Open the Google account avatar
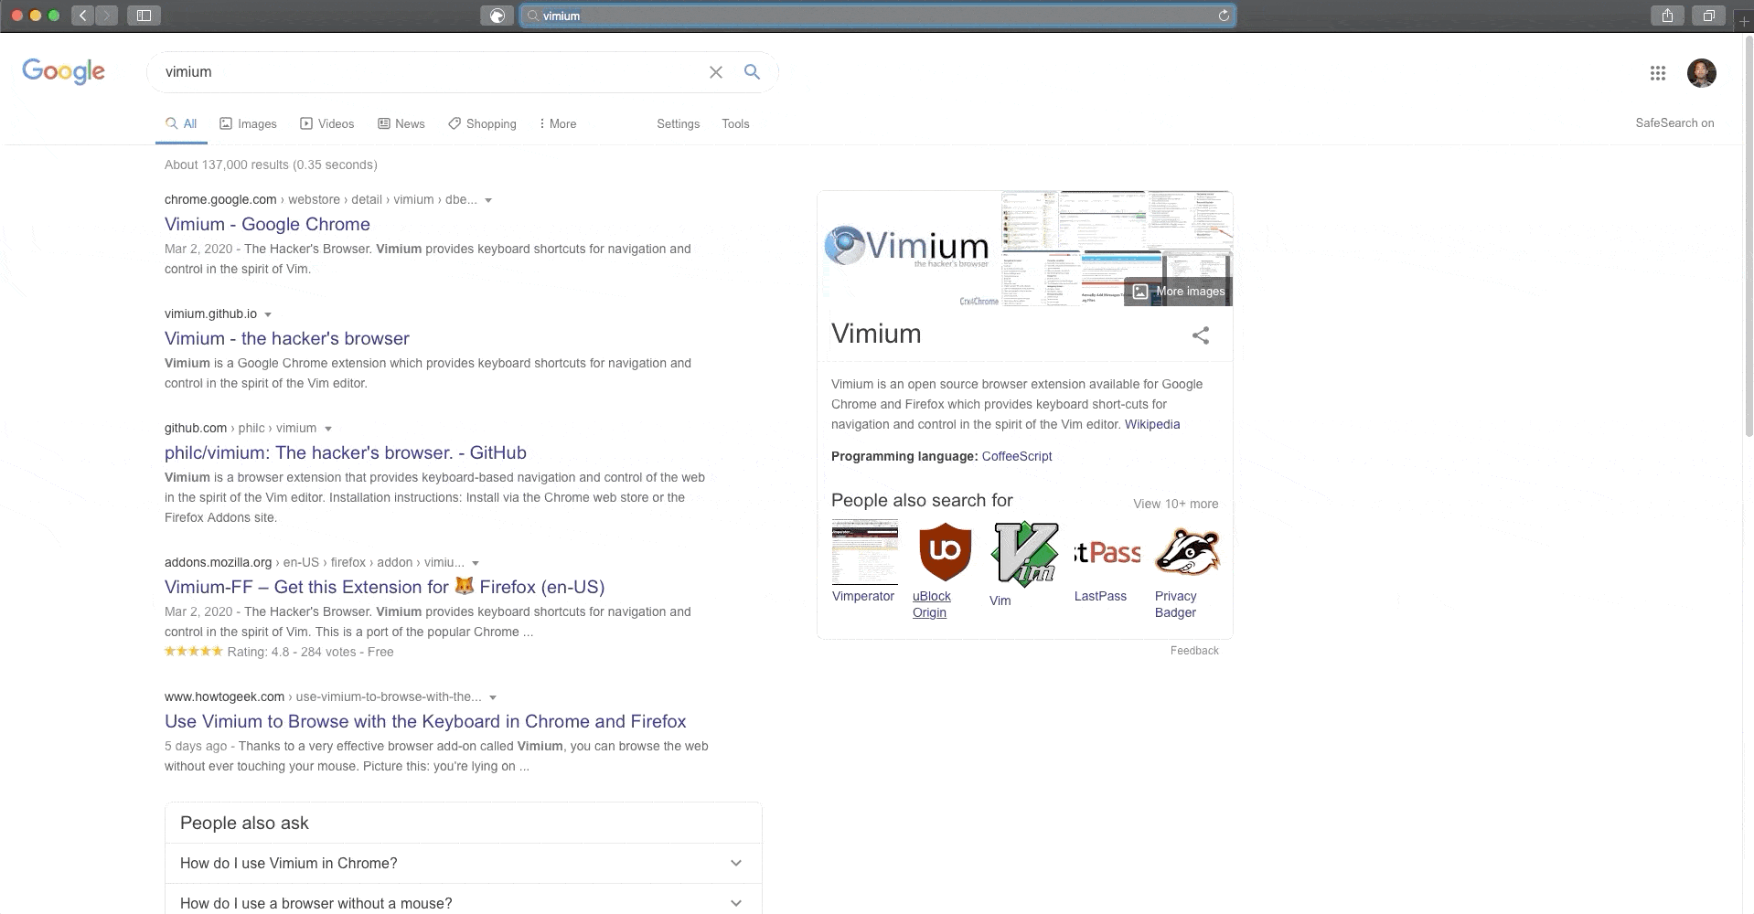1754x914 pixels. pyautogui.click(x=1702, y=73)
